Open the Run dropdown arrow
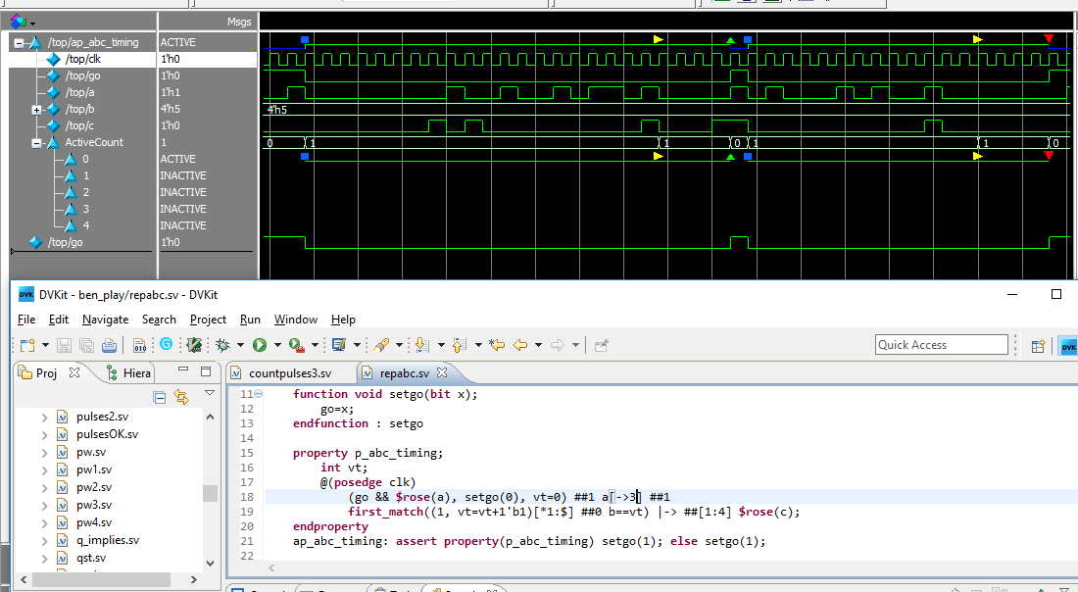This screenshot has height=592, width=1078. 277,345
